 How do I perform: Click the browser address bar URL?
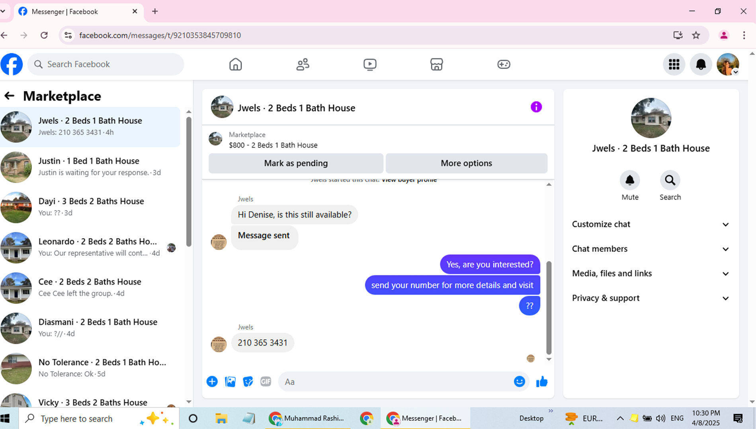tap(160, 35)
